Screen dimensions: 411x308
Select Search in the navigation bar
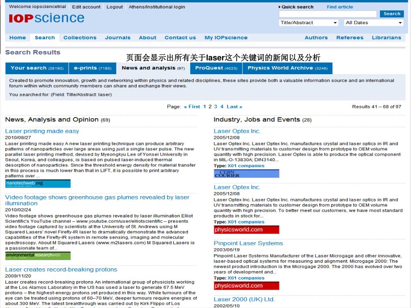[45, 38]
